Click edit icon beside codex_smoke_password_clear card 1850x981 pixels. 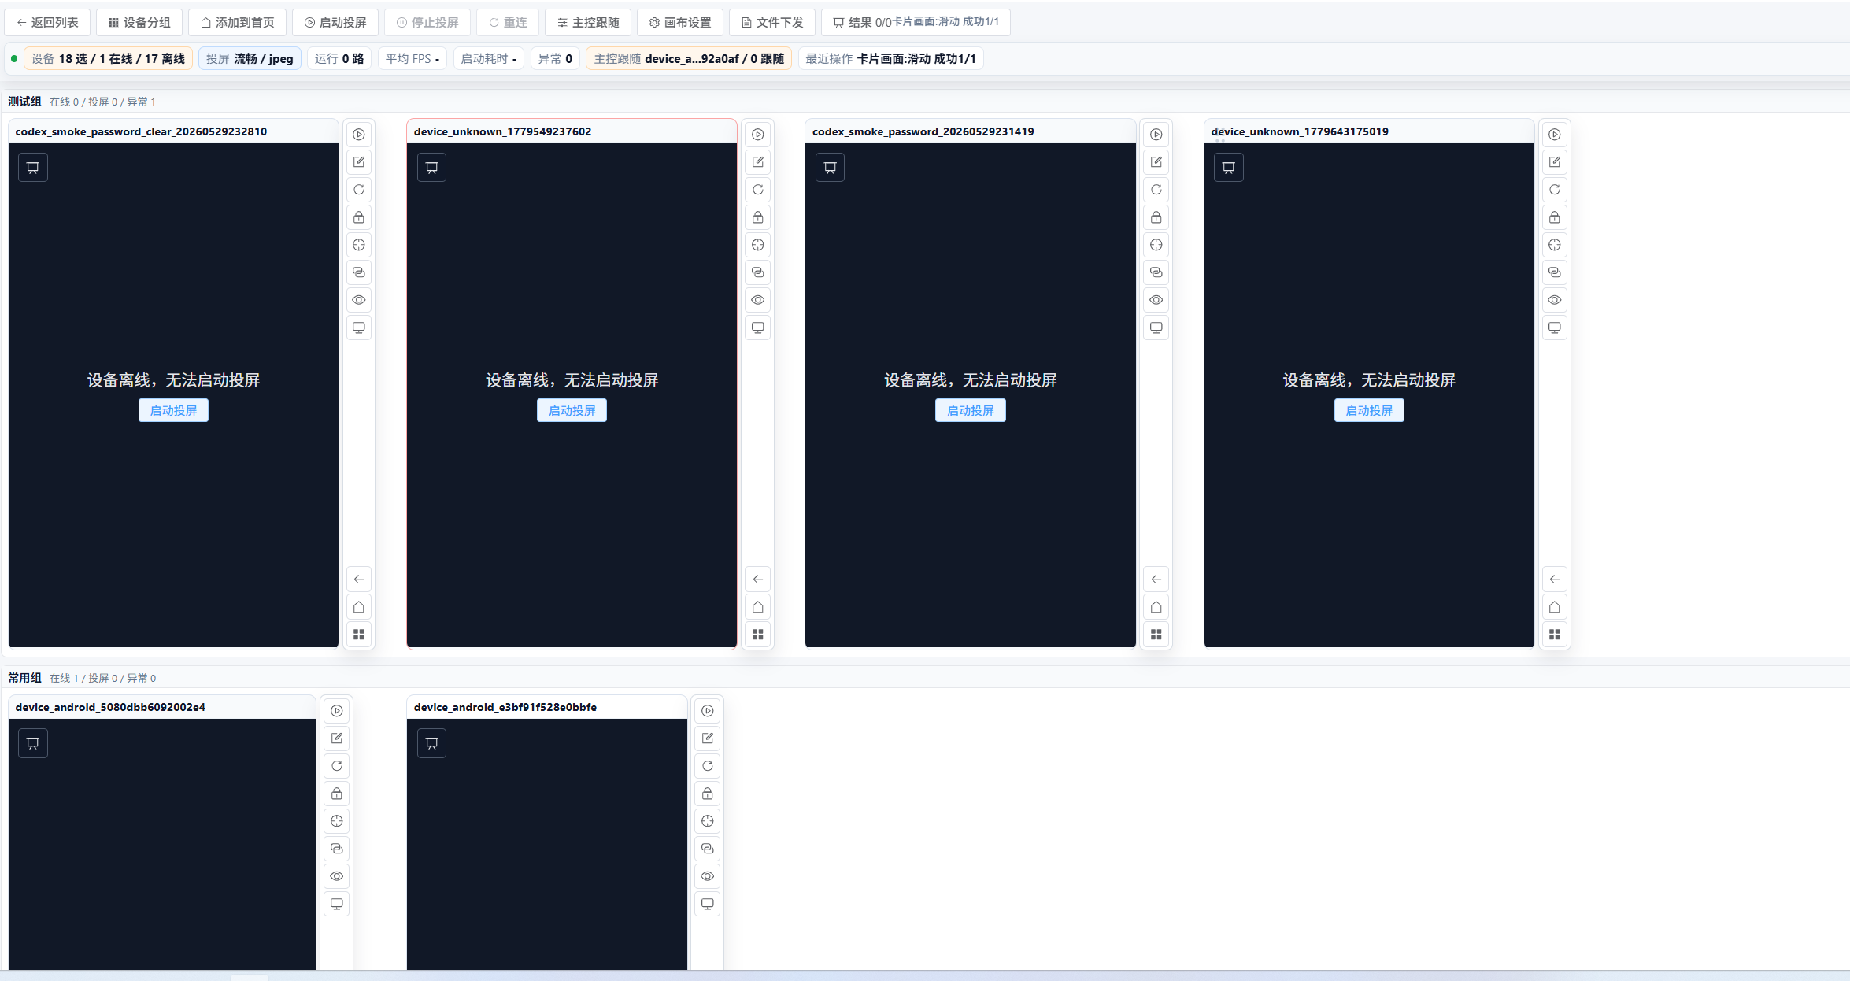[359, 162]
